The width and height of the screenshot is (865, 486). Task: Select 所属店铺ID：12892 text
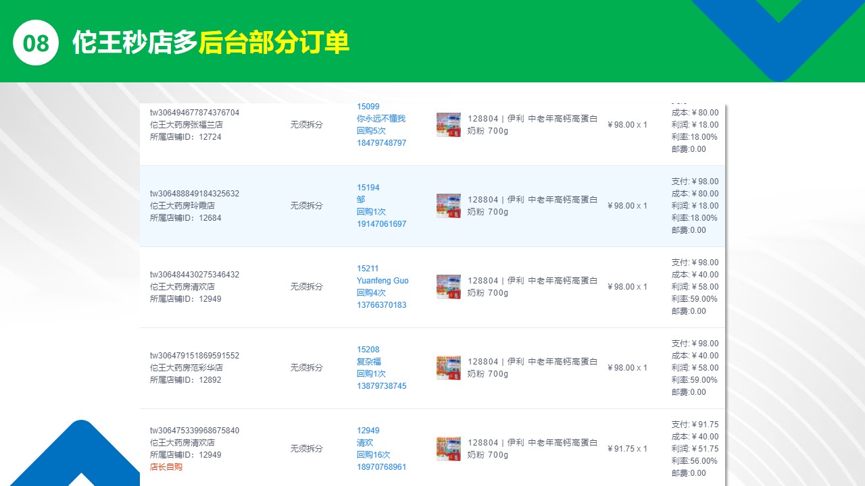pos(186,380)
